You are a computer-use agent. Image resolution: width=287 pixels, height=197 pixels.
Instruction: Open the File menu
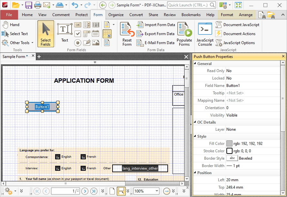click(x=9, y=14)
